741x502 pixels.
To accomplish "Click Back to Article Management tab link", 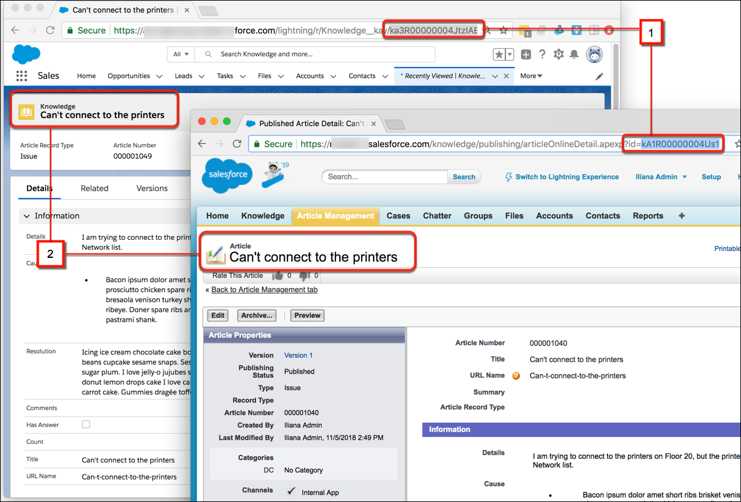I will click(264, 290).
